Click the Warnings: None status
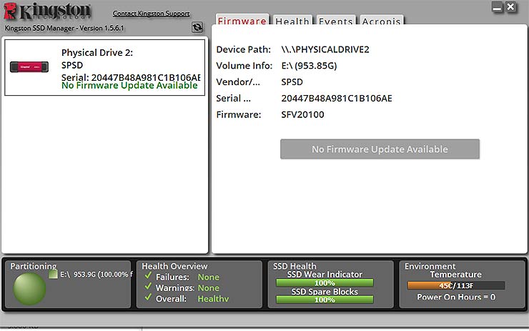This screenshot has height=331, width=529. click(187, 288)
